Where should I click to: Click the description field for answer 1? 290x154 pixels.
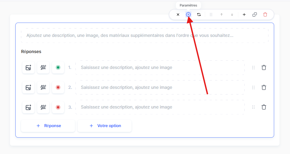(x=160, y=68)
